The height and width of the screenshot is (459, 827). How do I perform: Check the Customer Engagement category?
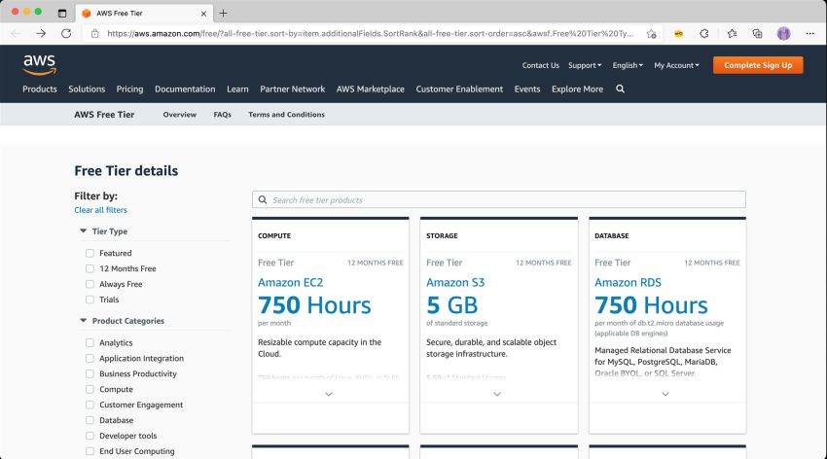[90, 405]
